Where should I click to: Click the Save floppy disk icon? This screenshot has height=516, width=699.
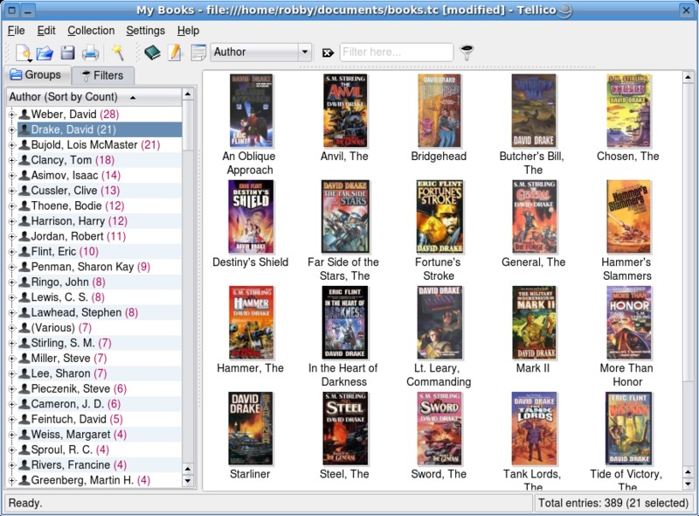click(x=67, y=52)
